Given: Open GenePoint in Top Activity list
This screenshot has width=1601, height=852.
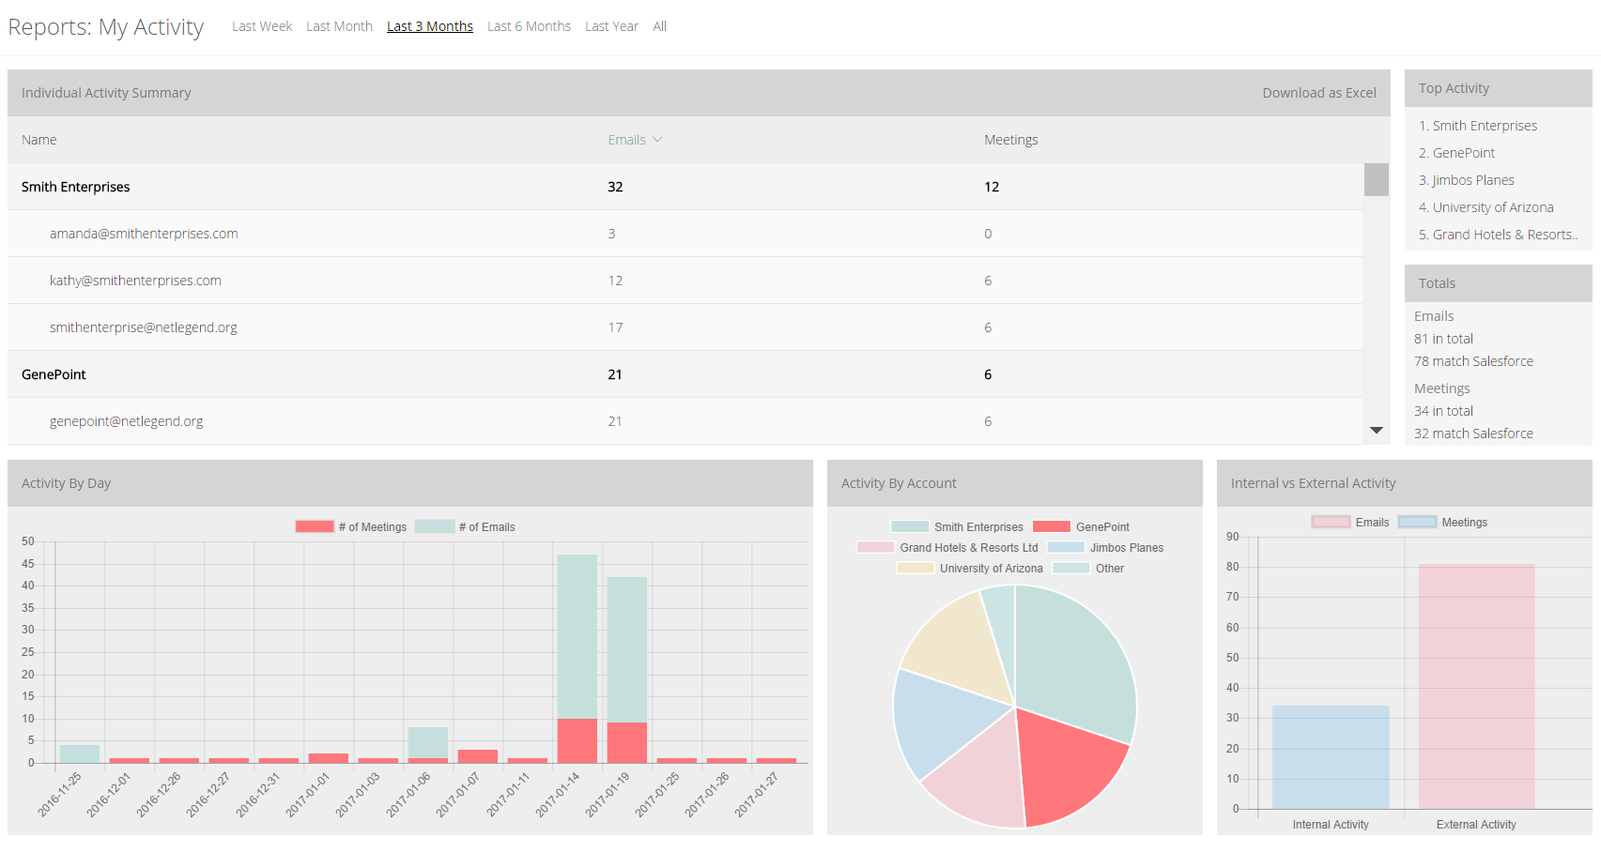Looking at the screenshot, I should (x=1464, y=153).
